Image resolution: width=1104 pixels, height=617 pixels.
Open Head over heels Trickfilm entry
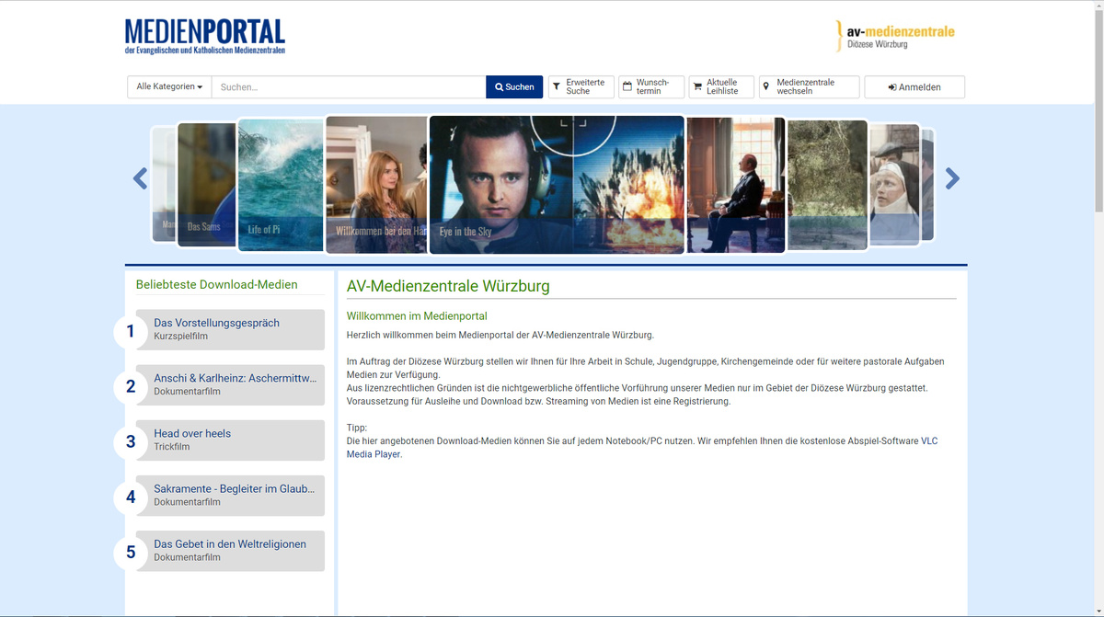coord(230,440)
